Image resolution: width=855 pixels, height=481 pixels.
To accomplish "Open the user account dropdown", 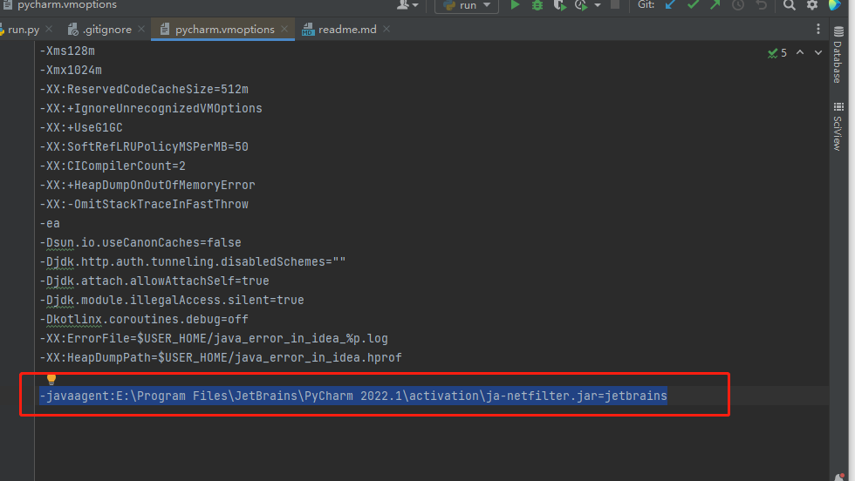I will point(407,5).
